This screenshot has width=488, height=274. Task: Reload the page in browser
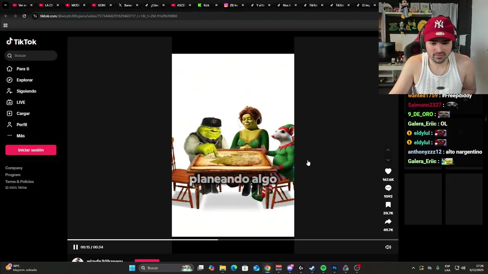coord(24,16)
